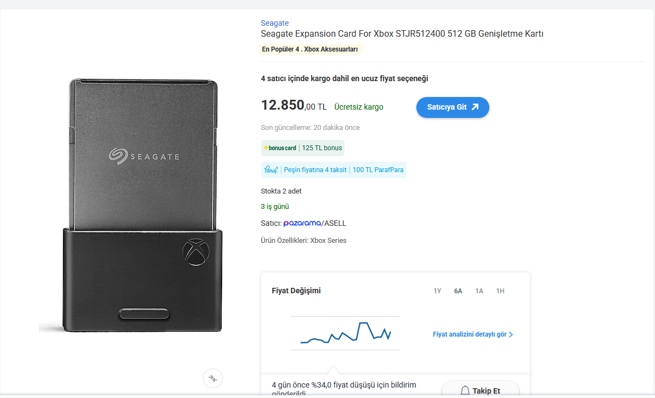The width and height of the screenshot is (655, 398).
Task: Click the Paraf logo icon
Action: click(x=270, y=169)
